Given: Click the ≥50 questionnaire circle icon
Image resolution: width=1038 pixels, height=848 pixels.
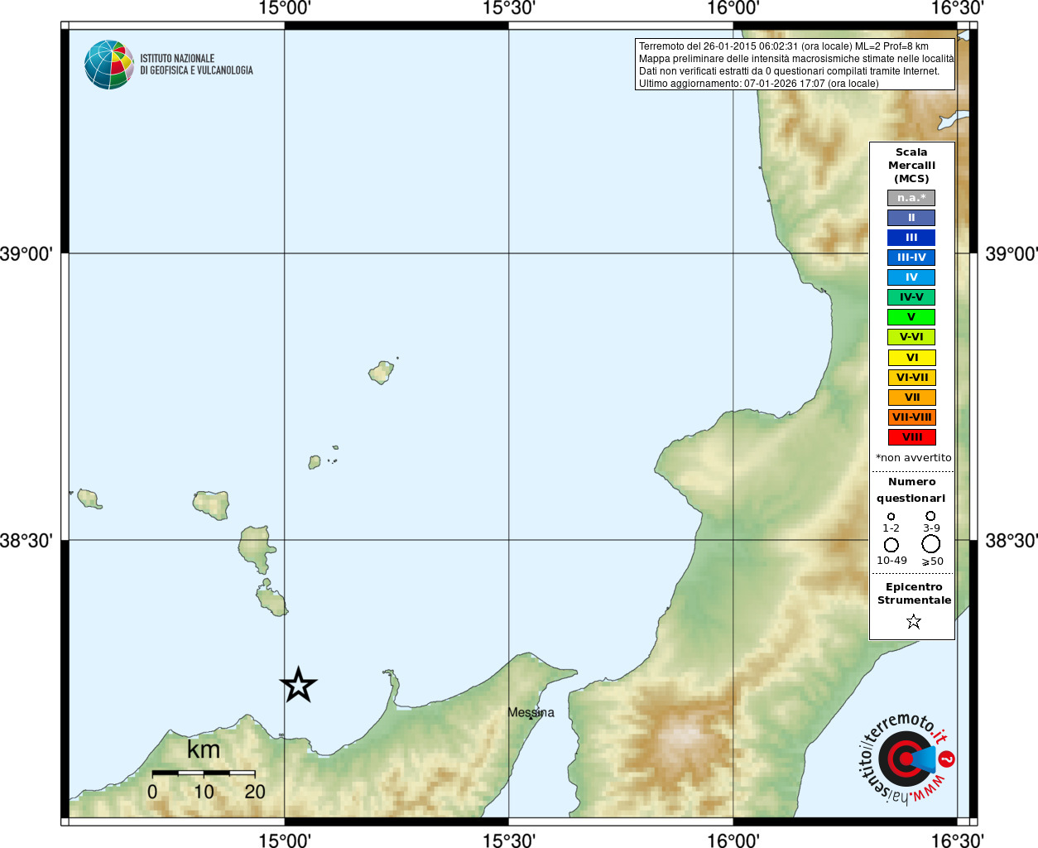Looking at the screenshot, I should [x=931, y=544].
